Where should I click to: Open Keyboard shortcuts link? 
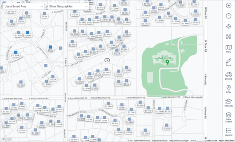pos(160,140)
